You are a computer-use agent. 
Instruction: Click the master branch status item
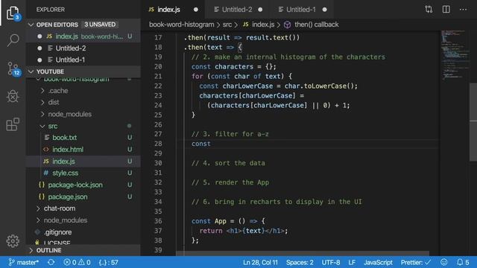(24, 262)
